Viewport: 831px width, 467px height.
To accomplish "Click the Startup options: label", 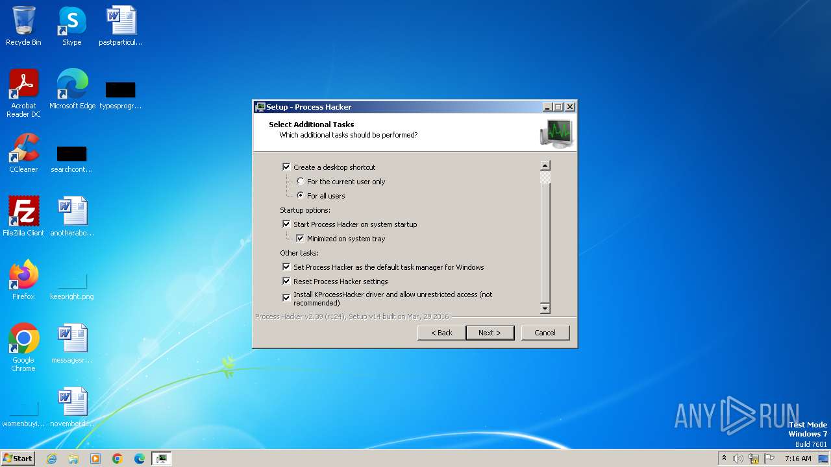I will pos(305,210).
